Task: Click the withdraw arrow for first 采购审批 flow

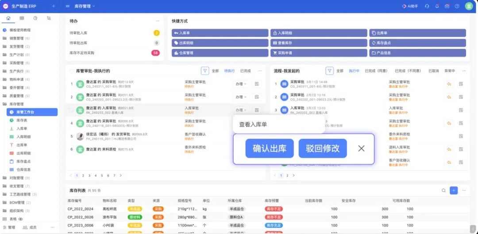Action: pyautogui.click(x=449, y=84)
